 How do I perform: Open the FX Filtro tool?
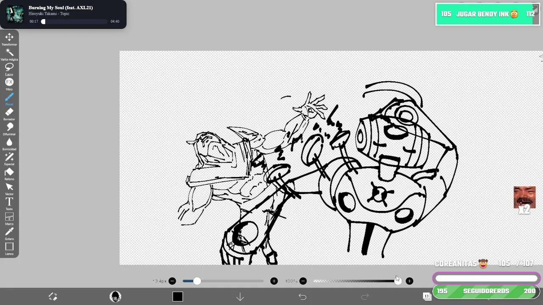pos(9,84)
